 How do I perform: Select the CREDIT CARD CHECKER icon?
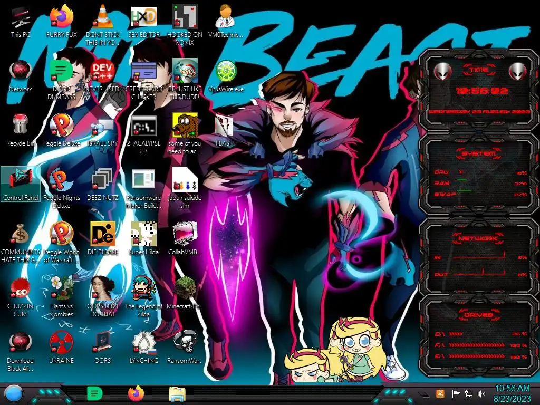(143, 80)
